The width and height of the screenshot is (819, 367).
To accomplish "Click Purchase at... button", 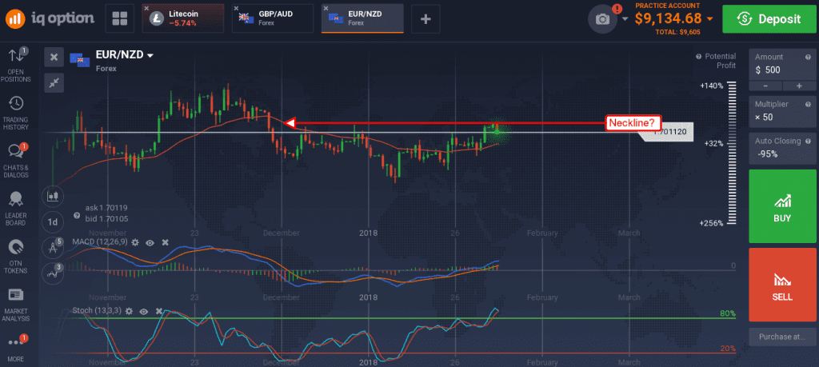I will [782, 337].
